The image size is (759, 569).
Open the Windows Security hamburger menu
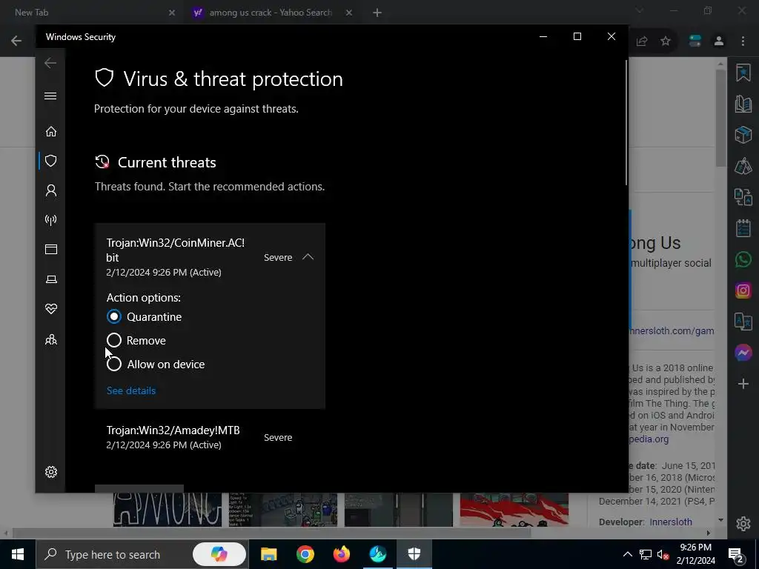pyautogui.click(x=50, y=96)
